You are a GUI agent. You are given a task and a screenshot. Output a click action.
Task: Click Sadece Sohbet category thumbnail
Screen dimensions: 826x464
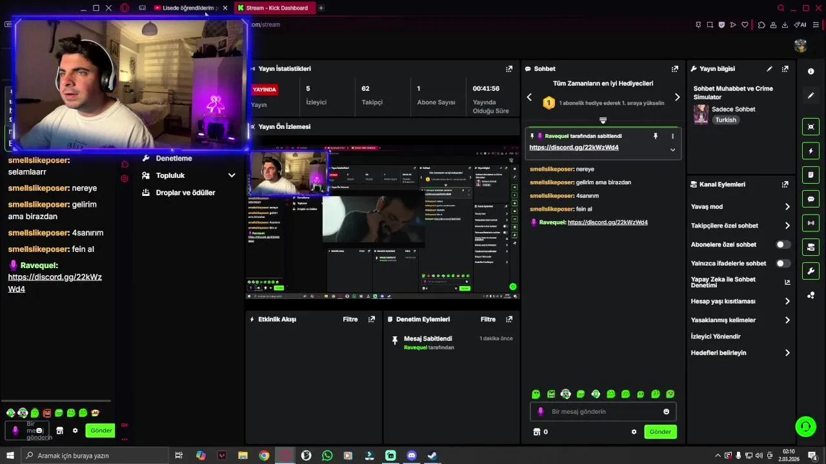pyautogui.click(x=701, y=114)
